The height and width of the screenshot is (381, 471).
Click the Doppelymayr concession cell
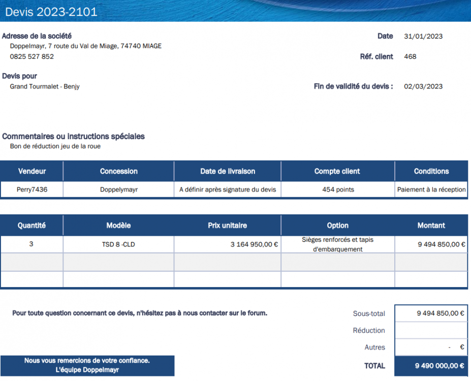[x=118, y=189]
